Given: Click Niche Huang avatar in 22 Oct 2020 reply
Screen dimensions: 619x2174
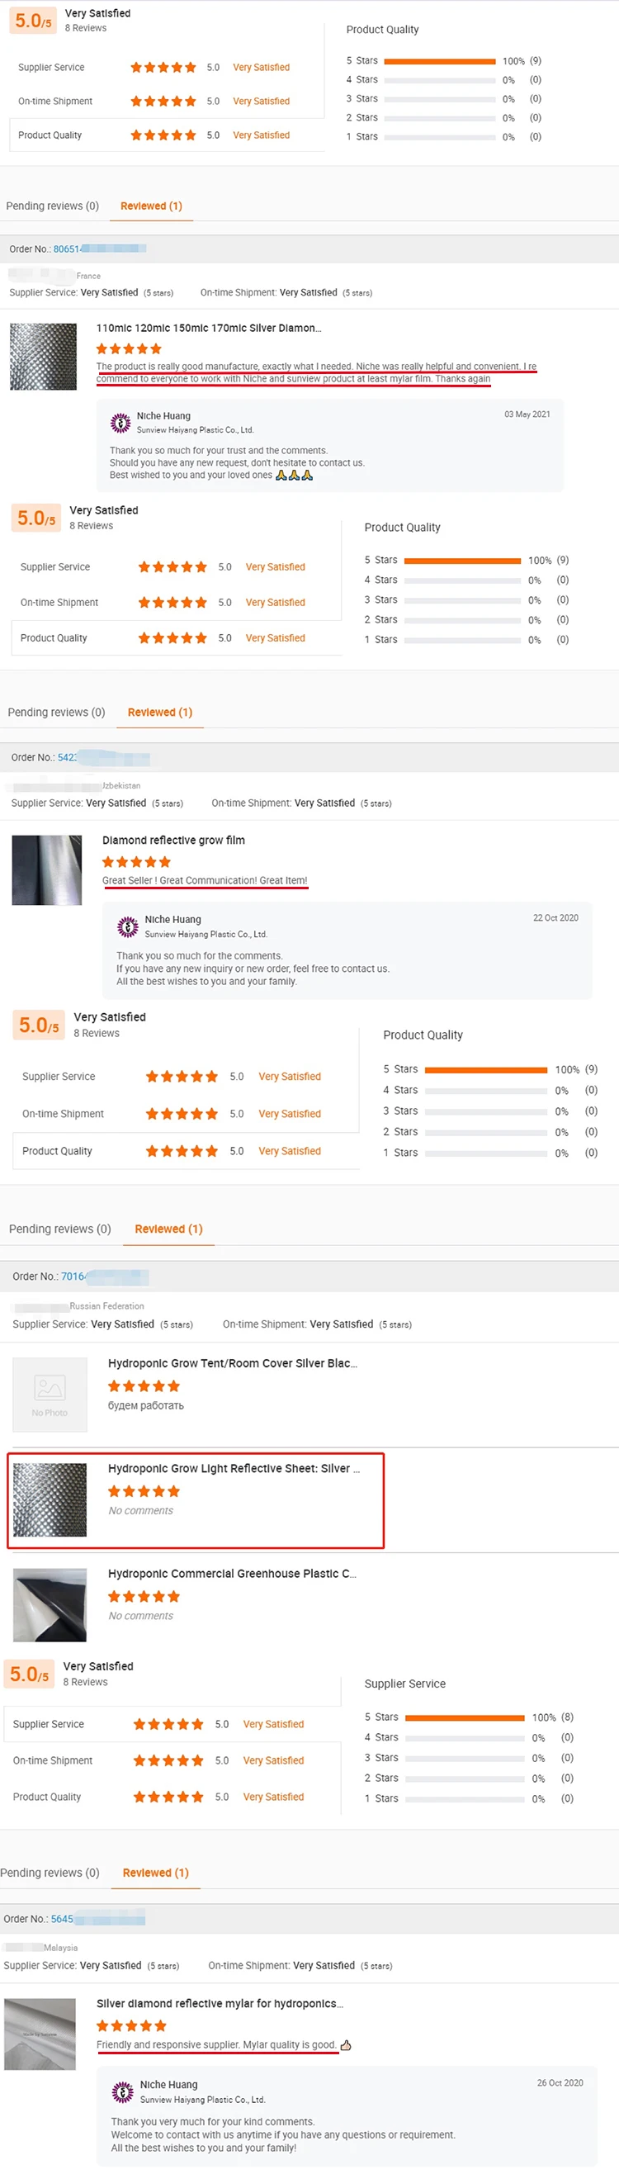Looking at the screenshot, I should (127, 926).
